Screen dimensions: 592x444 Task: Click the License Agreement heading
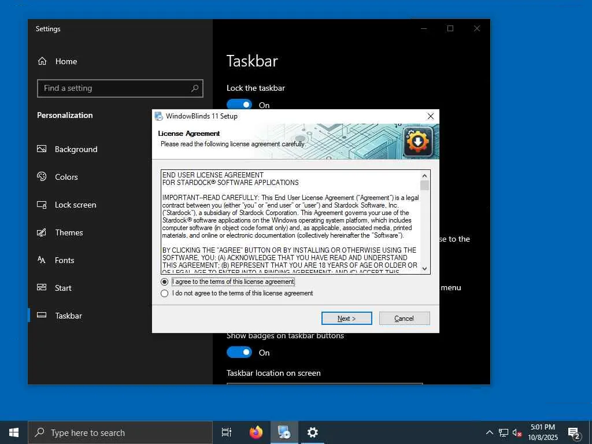click(189, 134)
